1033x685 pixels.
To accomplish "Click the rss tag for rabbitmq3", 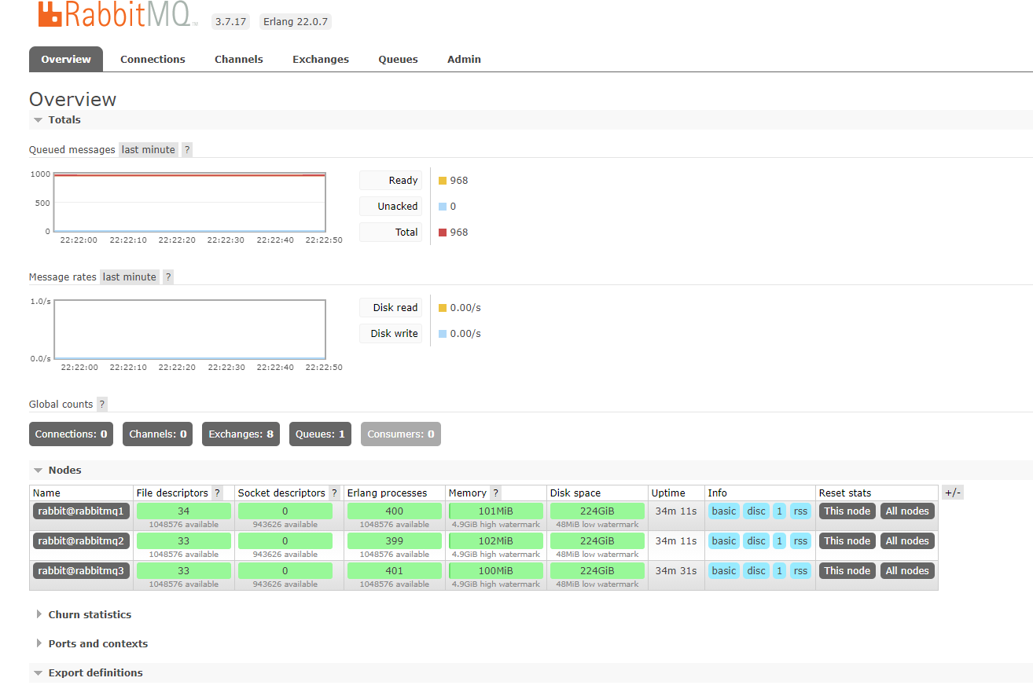I will coord(800,570).
